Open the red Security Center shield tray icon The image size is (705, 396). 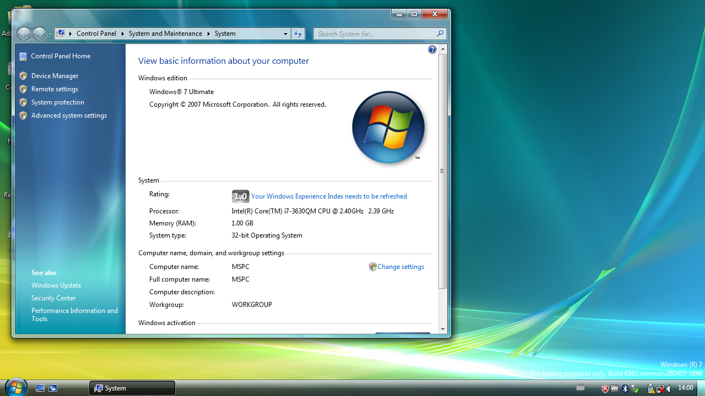tap(605, 388)
